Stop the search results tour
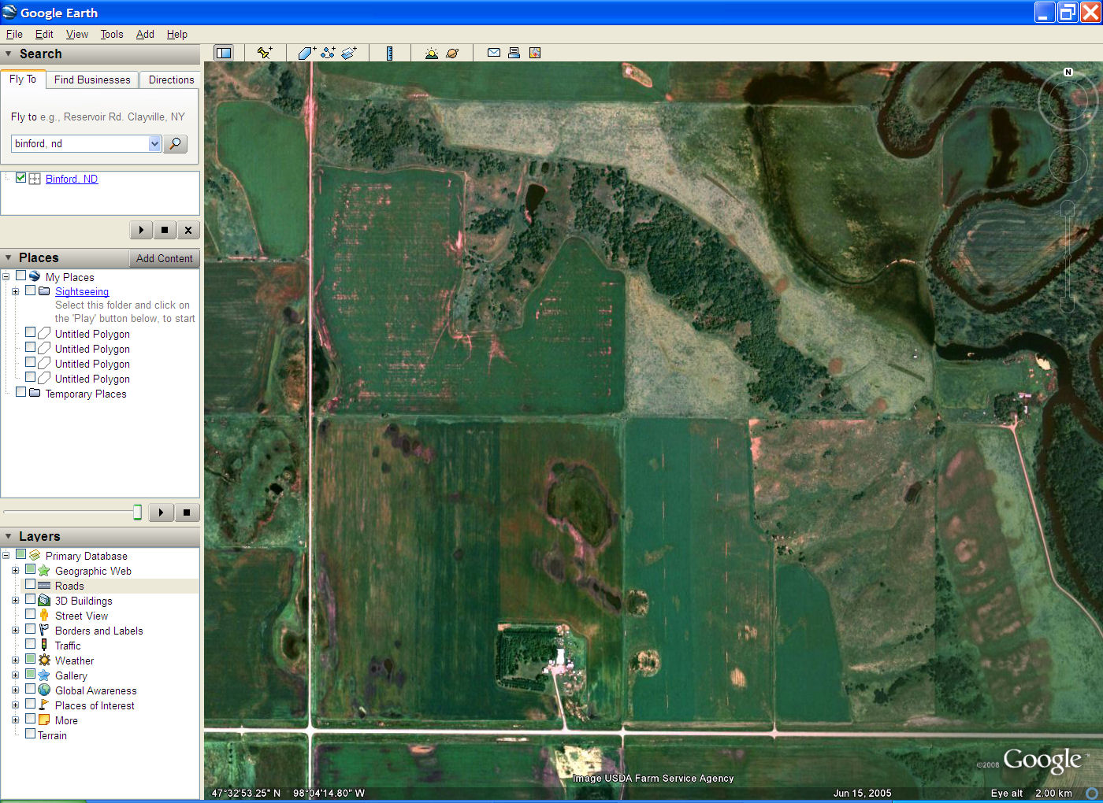 tap(165, 230)
